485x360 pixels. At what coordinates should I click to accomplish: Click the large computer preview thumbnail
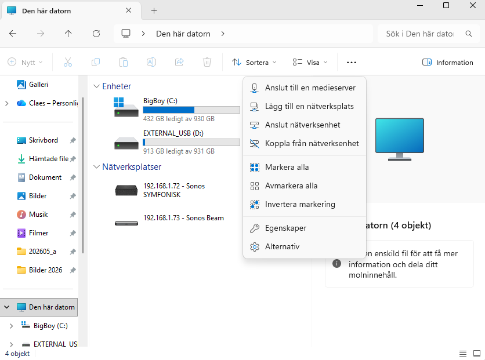[399, 139]
